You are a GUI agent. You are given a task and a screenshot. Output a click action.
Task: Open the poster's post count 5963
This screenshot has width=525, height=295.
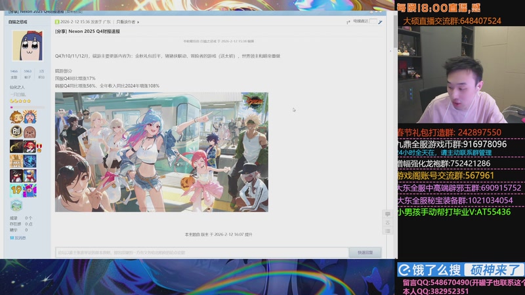pos(28,71)
